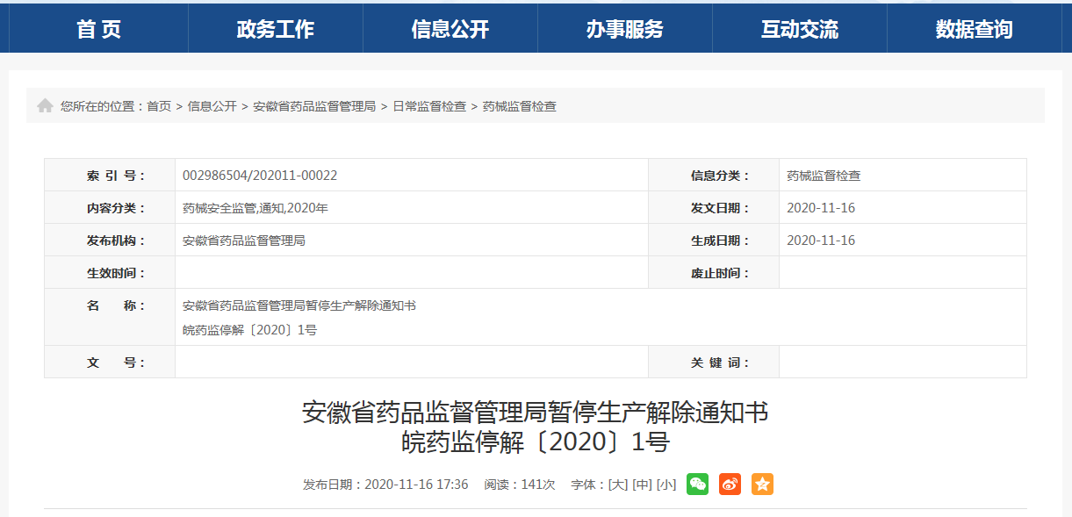Viewport: 1072px width, 517px height.
Task: Open the 信息公开 navigation tab
Action: point(450,29)
